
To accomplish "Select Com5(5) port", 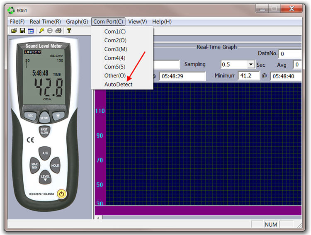I will [122, 67].
